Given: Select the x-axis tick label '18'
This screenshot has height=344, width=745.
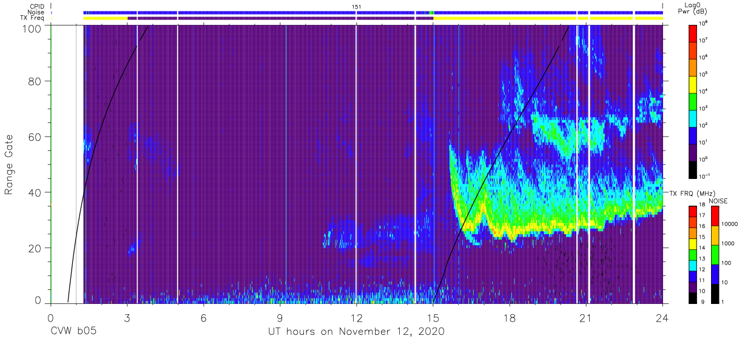Looking at the screenshot, I should [510, 317].
